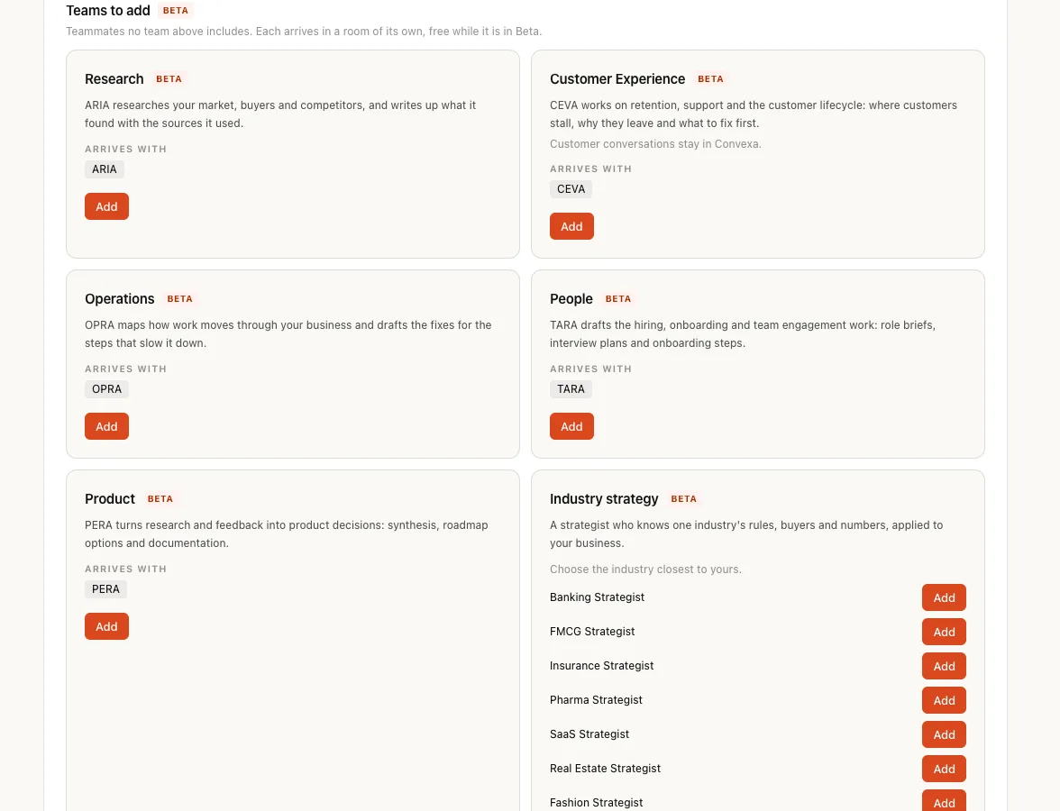The width and height of the screenshot is (1060, 811).
Task: Add the People team
Action: tap(571, 426)
